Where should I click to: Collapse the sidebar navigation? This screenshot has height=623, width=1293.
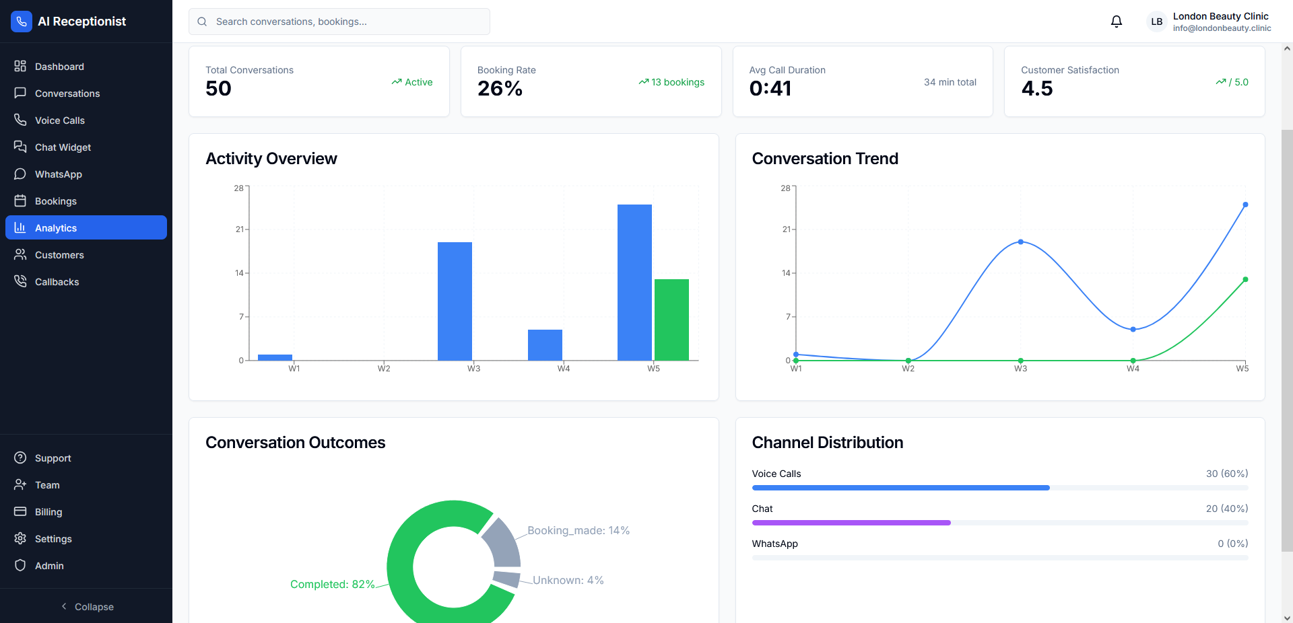(x=88, y=606)
